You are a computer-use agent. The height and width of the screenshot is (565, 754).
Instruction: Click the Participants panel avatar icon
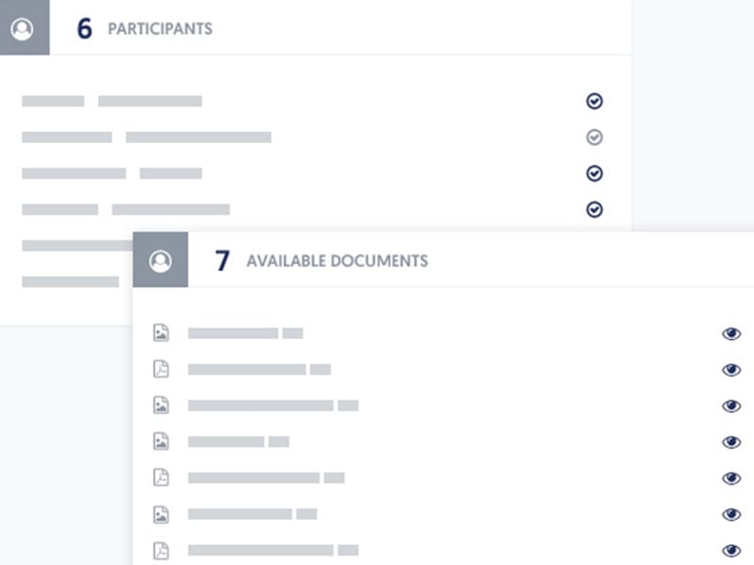23,28
